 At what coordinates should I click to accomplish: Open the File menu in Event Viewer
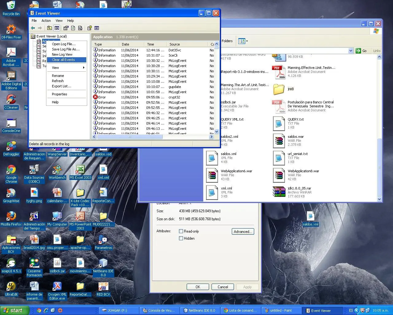click(x=34, y=21)
